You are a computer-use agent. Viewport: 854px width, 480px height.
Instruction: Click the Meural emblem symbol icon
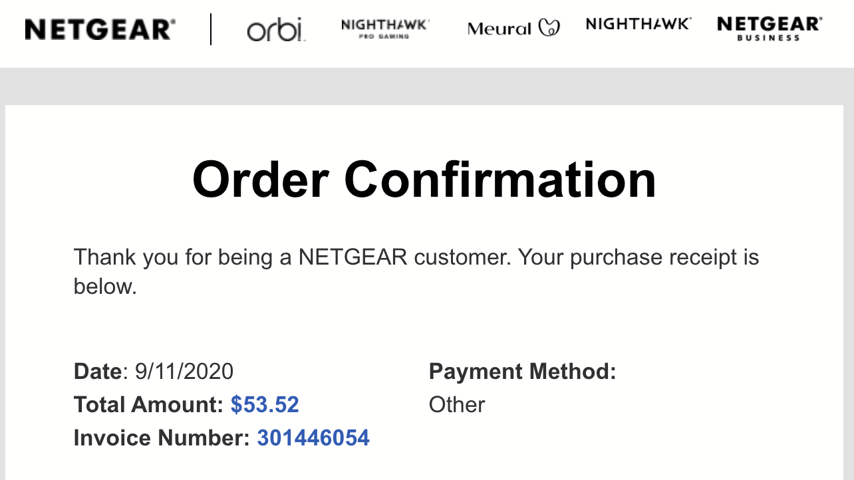click(x=549, y=28)
